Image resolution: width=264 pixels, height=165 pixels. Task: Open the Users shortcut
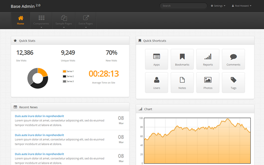pyautogui.click(x=157, y=83)
